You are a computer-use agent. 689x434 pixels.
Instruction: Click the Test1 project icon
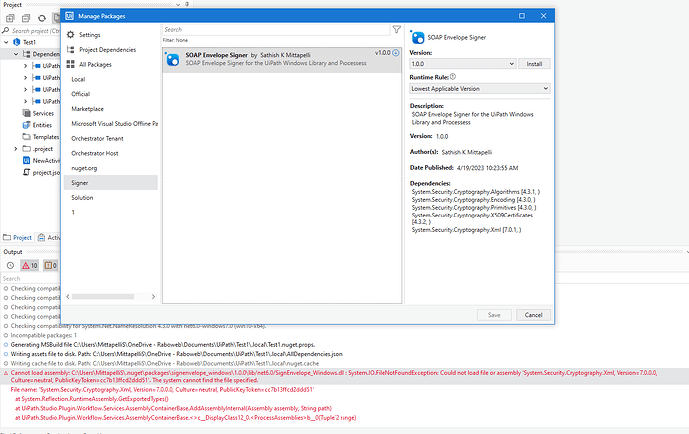tap(17, 42)
